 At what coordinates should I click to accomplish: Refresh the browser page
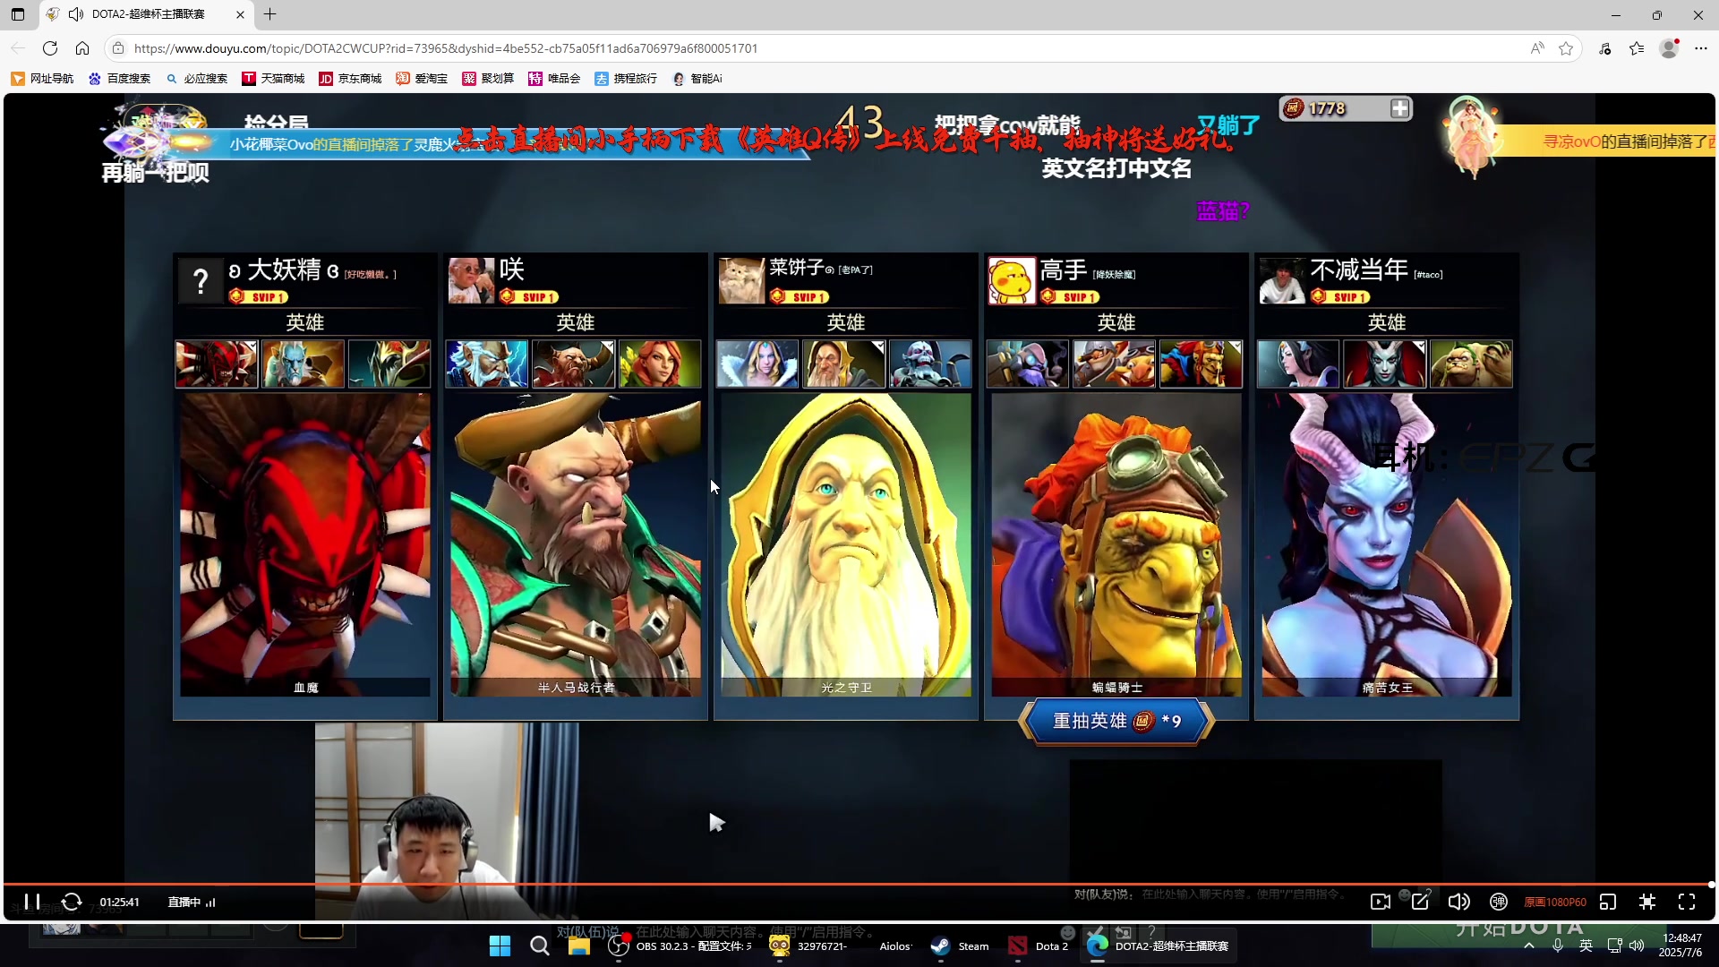[x=50, y=48]
